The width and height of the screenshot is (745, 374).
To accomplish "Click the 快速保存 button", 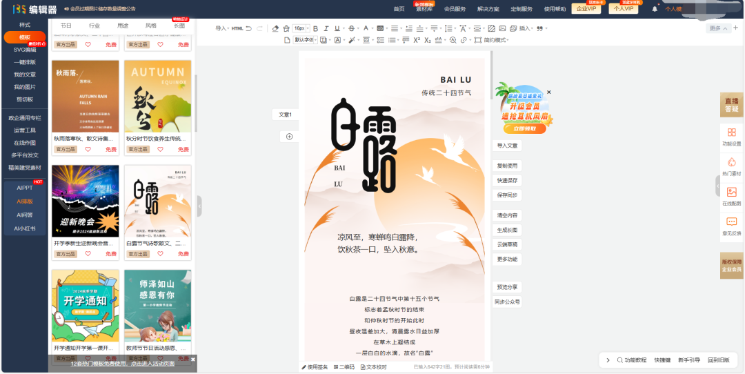I will (507, 180).
